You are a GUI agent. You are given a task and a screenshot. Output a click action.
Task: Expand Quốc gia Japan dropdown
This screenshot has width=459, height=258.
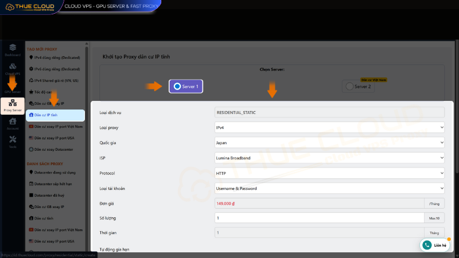coord(329,143)
